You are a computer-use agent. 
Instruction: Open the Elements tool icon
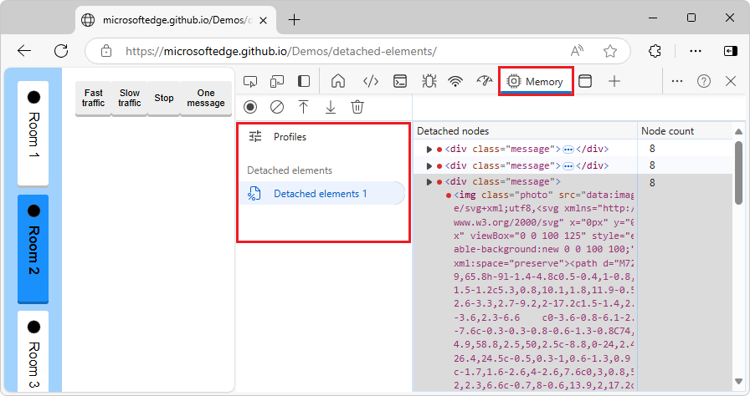tap(371, 82)
